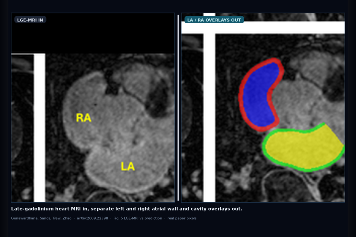This screenshot has height=237, width=356.
Task: Click the Fig. 5 LGE-MRI vs prediction text
Action: tap(138, 218)
